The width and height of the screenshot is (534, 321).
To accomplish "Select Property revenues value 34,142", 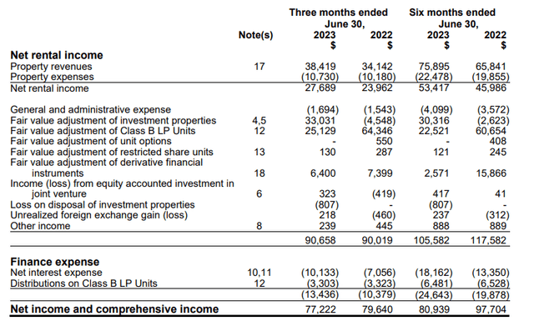I will pyautogui.click(x=377, y=67).
